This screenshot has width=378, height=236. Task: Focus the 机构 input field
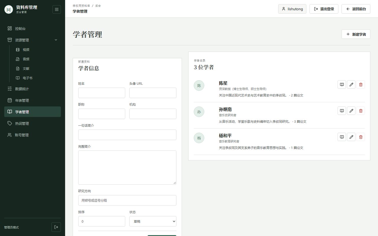pos(153,114)
